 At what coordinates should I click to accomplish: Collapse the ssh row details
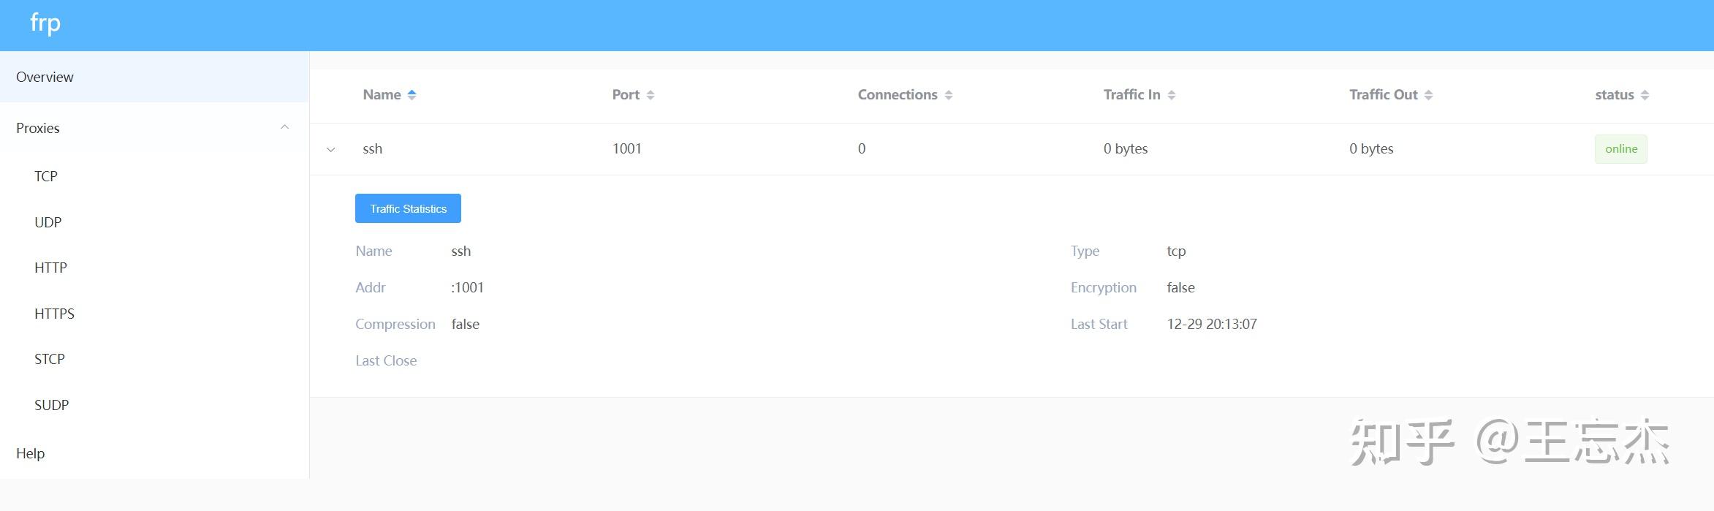click(x=331, y=149)
